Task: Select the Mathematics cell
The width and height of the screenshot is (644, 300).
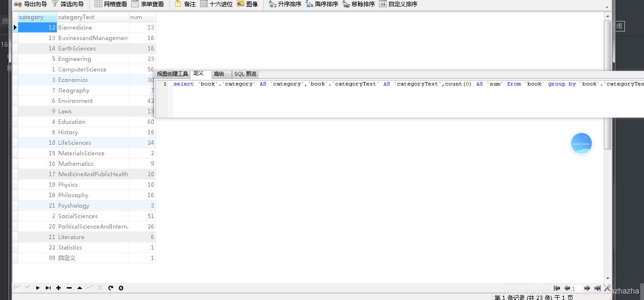Action: 93,164
